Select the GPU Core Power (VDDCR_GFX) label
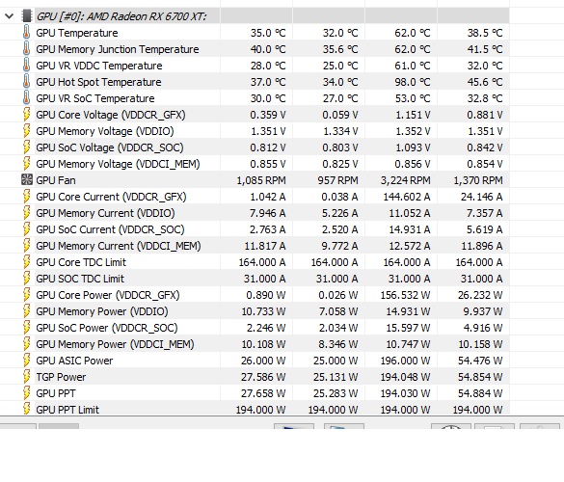The width and height of the screenshot is (564, 482). tap(108, 295)
